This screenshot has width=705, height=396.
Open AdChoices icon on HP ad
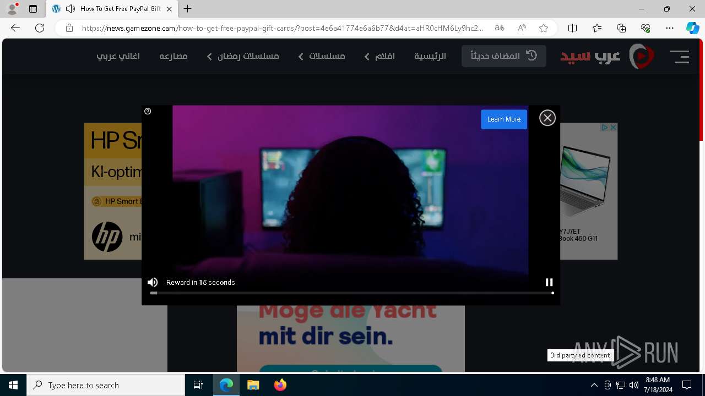(x=604, y=127)
